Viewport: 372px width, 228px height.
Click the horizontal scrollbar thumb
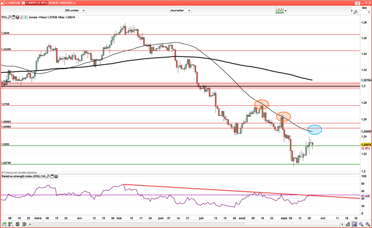291,224
